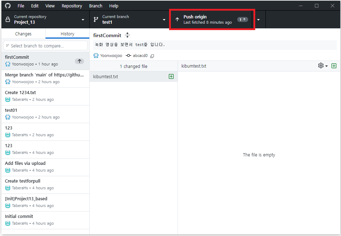The height and width of the screenshot is (236, 341).
Task: Open the File menu
Action: (21, 6)
